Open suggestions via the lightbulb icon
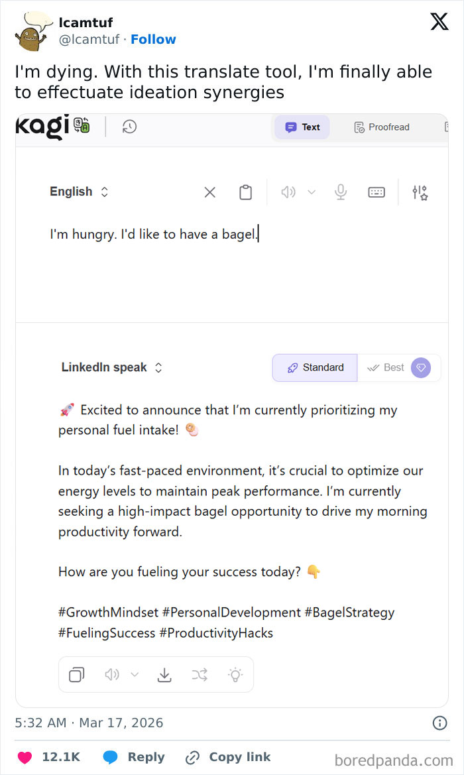464x775 pixels. click(236, 674)
